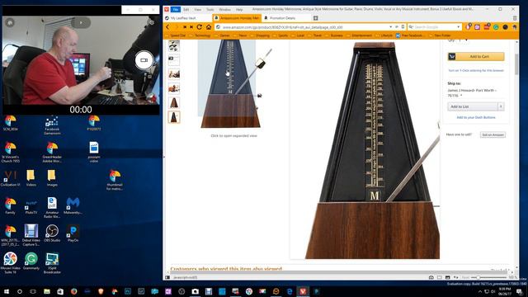Image resolution: width=528 pixels, height=297 pixels.
Task: Open Action Center notification icon
Action: pyautogui.click(x=520, y=291)
